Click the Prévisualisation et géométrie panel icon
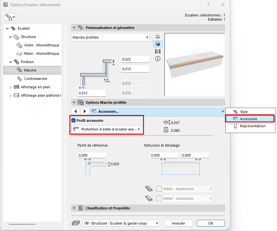Viewport: 277px width, 231px height. (x=81, y=27)
